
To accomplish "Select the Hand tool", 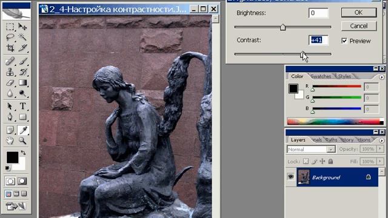I will 10,140.
